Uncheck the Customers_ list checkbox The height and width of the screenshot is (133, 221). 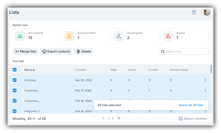(14, 101)
